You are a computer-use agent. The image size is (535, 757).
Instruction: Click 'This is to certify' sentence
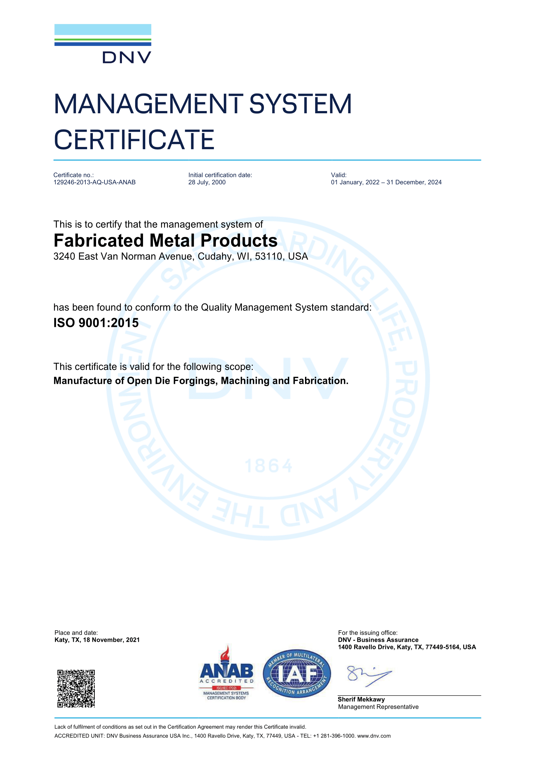tap(158, 224)
